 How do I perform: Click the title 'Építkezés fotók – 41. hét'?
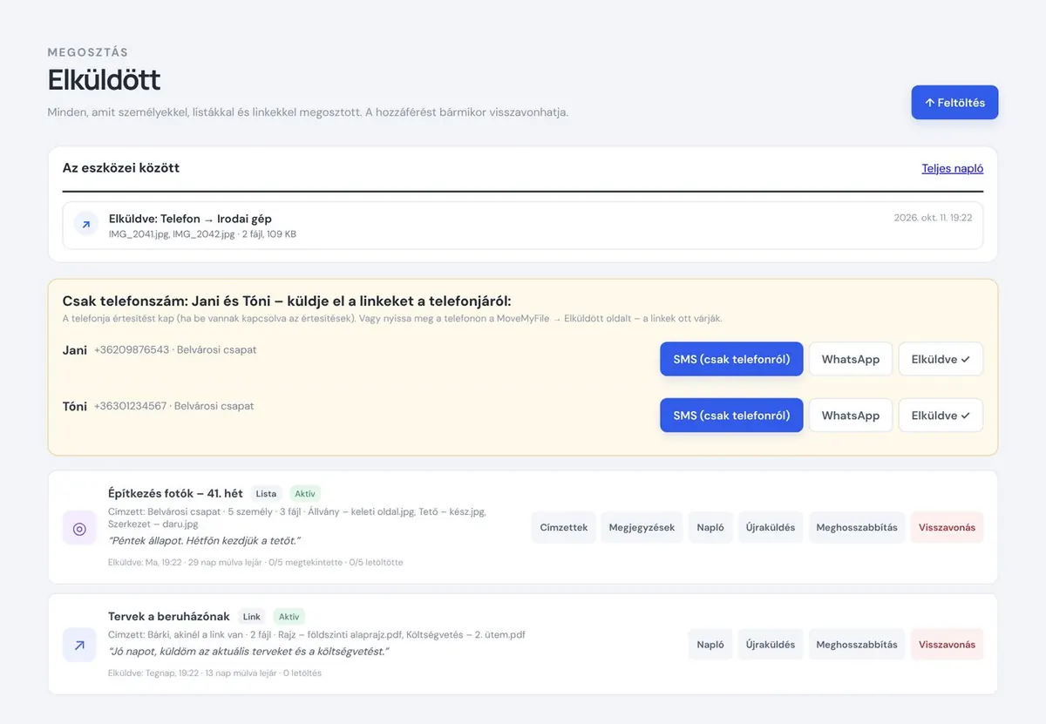pyautogui.click(x=175, y=494)
